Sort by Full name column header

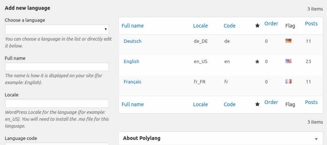[x=133, y=26]
